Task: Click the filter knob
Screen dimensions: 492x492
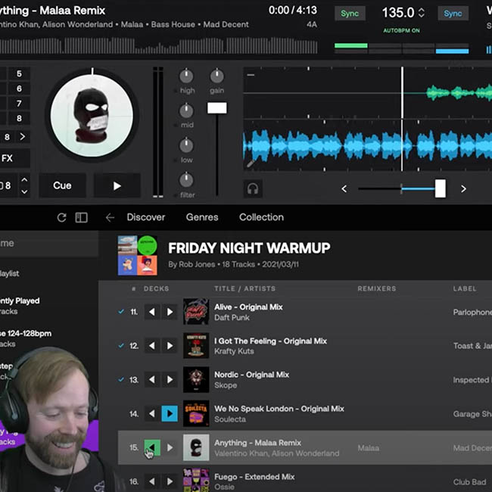Action: tap(186, 180)
